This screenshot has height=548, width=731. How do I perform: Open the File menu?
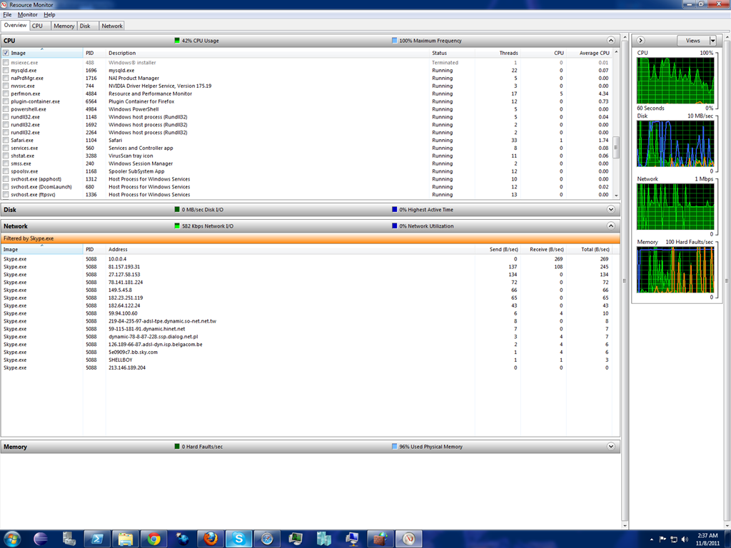[x=7, y=15]
